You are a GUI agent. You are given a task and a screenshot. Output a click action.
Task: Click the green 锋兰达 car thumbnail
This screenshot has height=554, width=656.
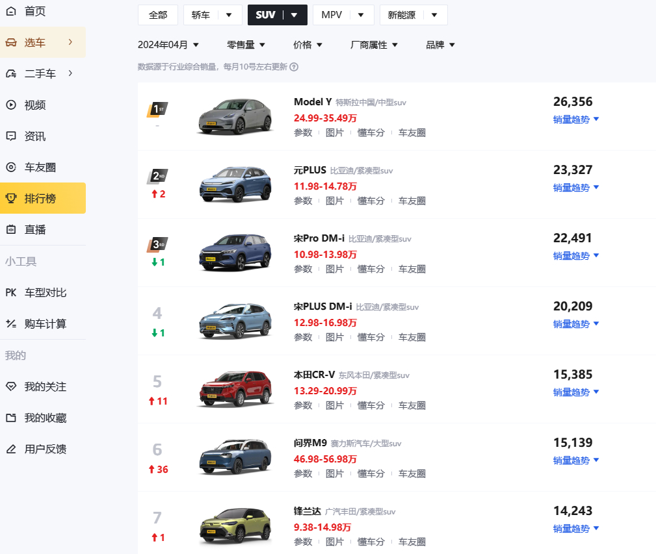point(235,525)
